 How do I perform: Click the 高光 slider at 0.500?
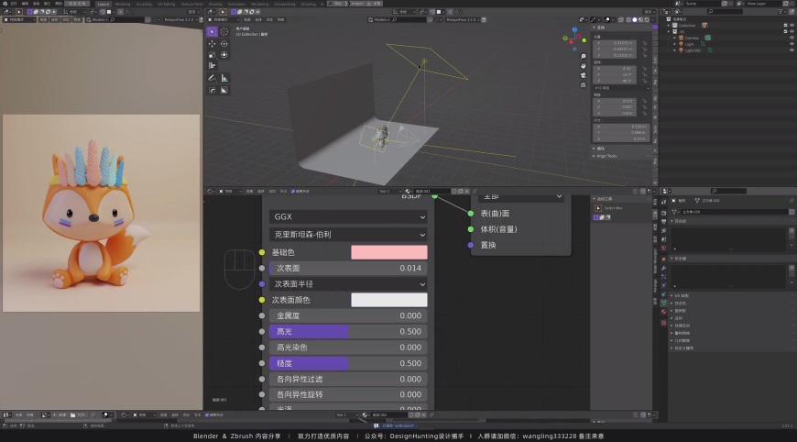pyautogui.click(x=348, y=332)
